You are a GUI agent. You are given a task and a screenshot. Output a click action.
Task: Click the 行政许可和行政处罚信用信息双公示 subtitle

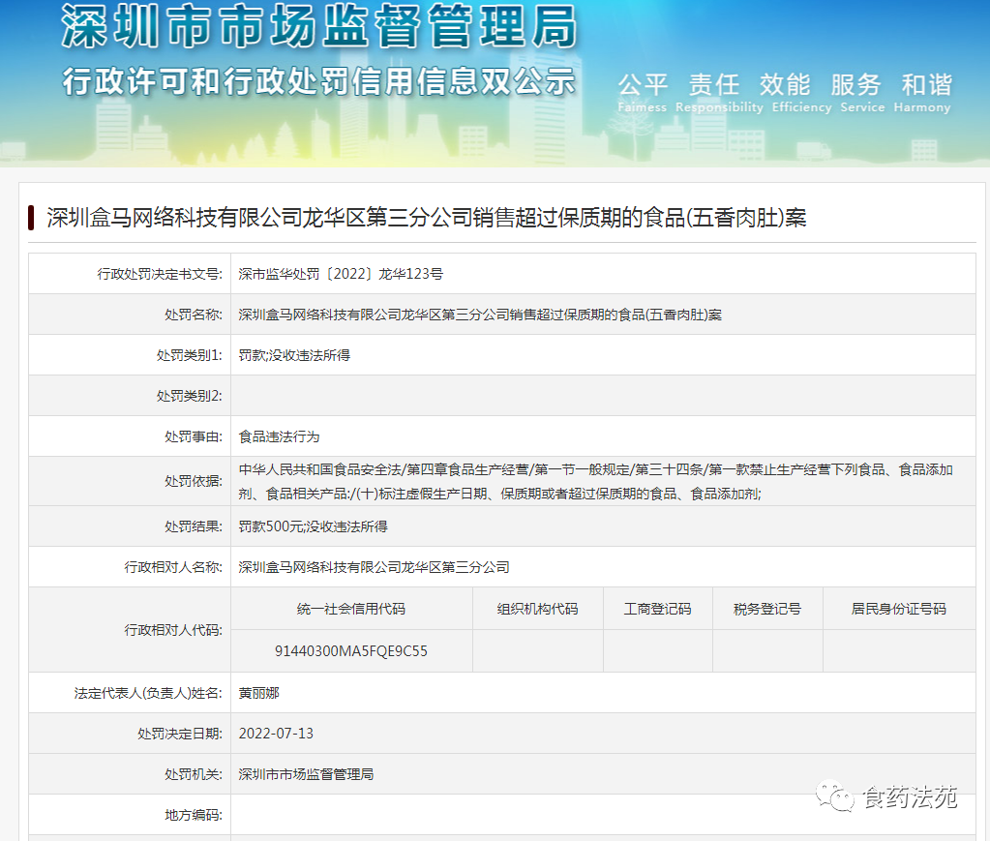[x=318, y=81]
